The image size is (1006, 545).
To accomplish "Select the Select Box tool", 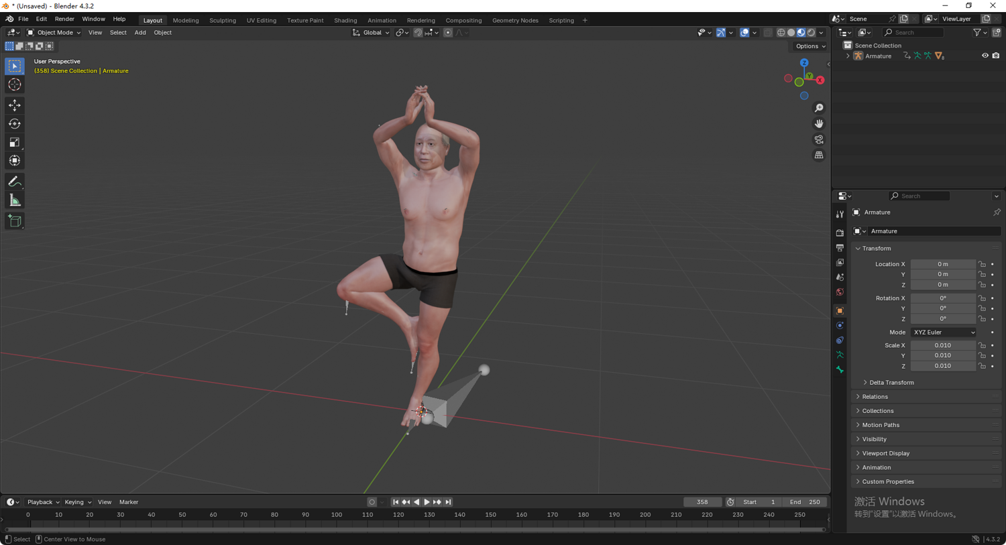I will pos(15,66).
